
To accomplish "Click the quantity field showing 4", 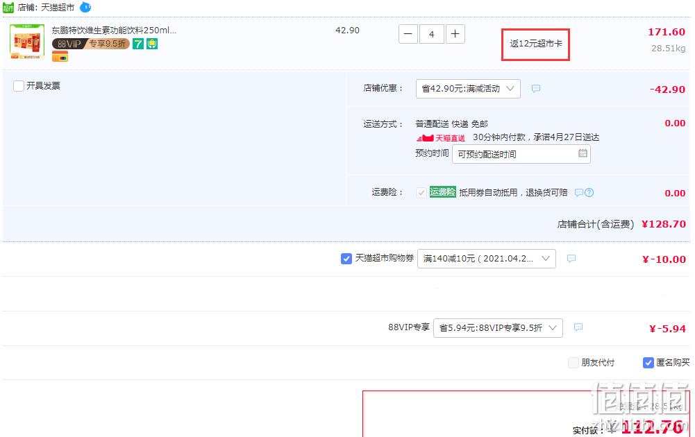I will (431, 34).
